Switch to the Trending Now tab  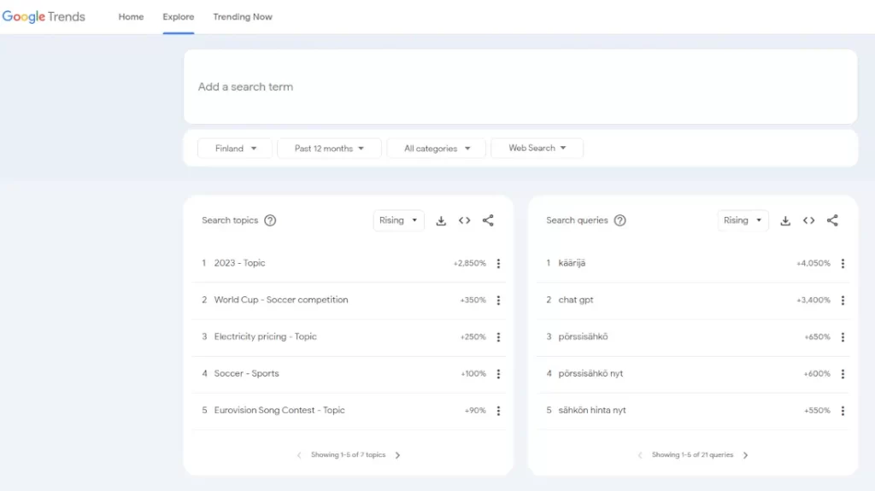[x=243, y=17]
